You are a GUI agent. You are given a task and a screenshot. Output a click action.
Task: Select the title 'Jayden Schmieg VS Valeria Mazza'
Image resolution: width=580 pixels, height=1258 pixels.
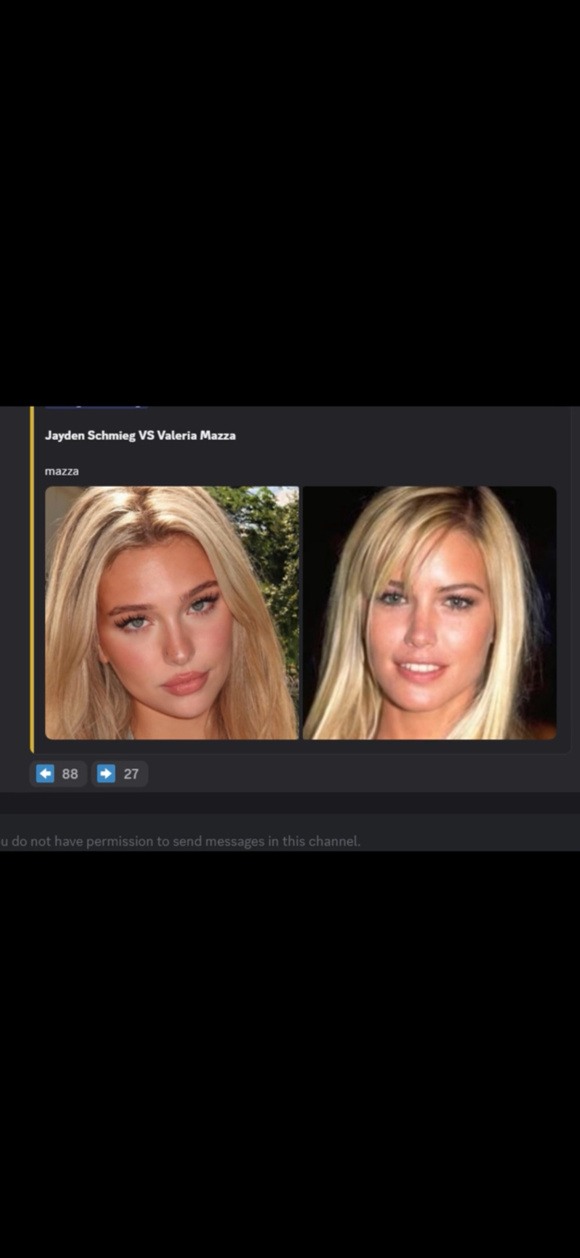click(x=140, y=436)
